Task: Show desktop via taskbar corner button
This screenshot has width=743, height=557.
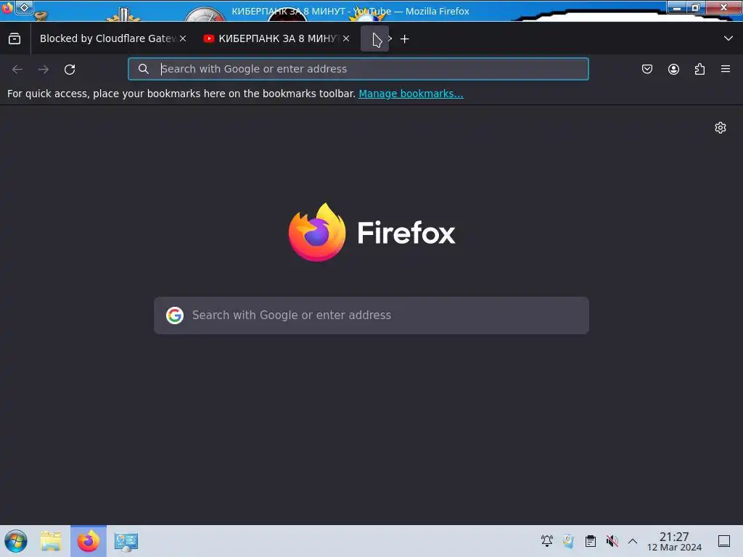Action: [x=724, y=541]
